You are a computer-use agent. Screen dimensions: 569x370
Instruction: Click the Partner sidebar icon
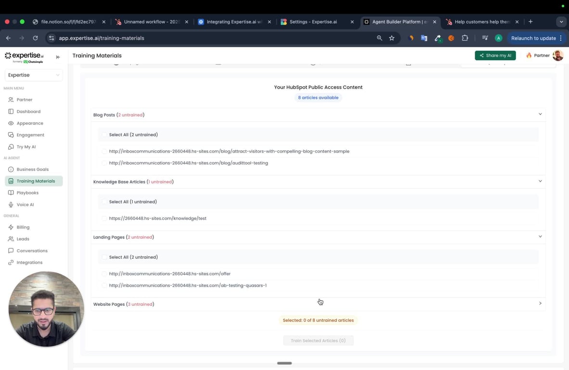point(11,100)
